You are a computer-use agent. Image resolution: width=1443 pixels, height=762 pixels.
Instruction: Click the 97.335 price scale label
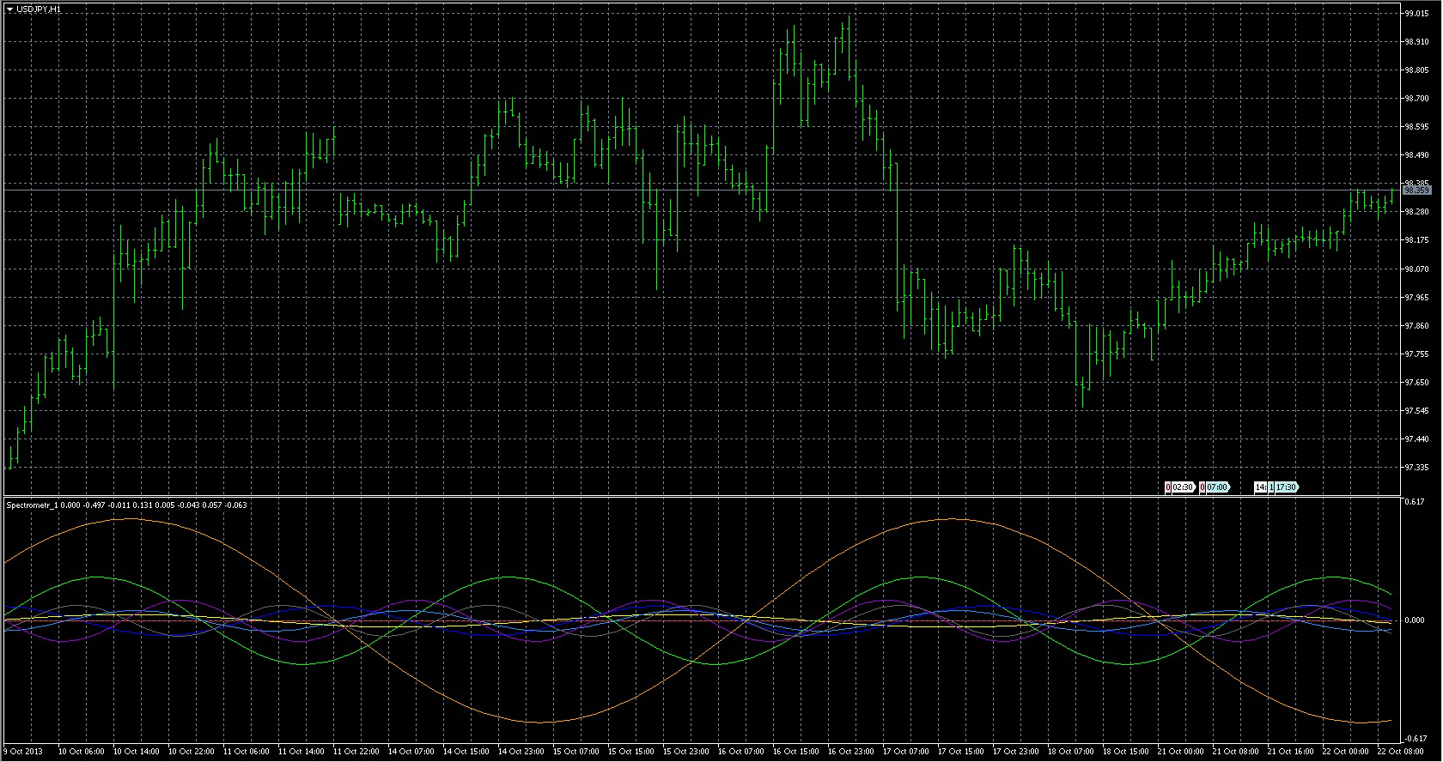click(1416, 468)
